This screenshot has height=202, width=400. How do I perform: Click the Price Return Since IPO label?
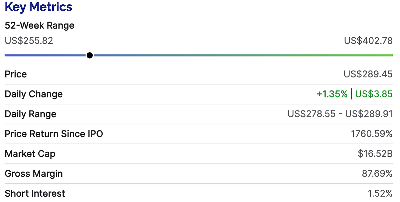coord(54,134)
